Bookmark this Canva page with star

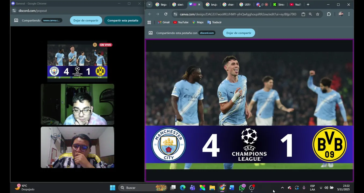(x=318, y=14)
